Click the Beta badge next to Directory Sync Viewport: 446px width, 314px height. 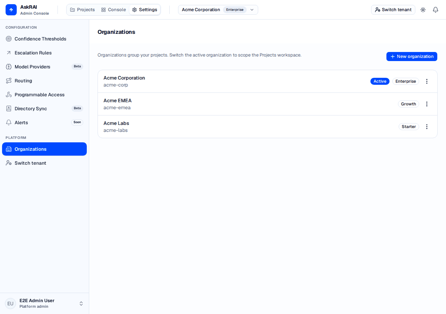(x=77, y=108)
